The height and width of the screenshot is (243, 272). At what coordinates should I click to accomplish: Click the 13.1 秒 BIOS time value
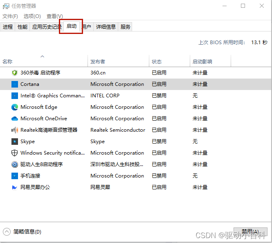point(259,42)
